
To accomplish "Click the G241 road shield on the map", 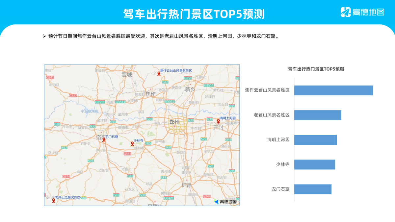I will pos(50,77).
